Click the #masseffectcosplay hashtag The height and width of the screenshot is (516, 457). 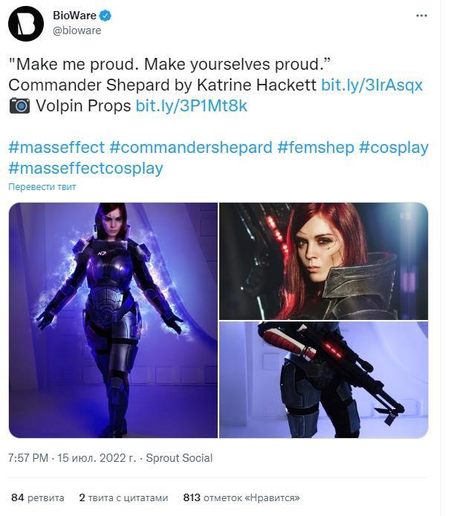coord(85,168)
